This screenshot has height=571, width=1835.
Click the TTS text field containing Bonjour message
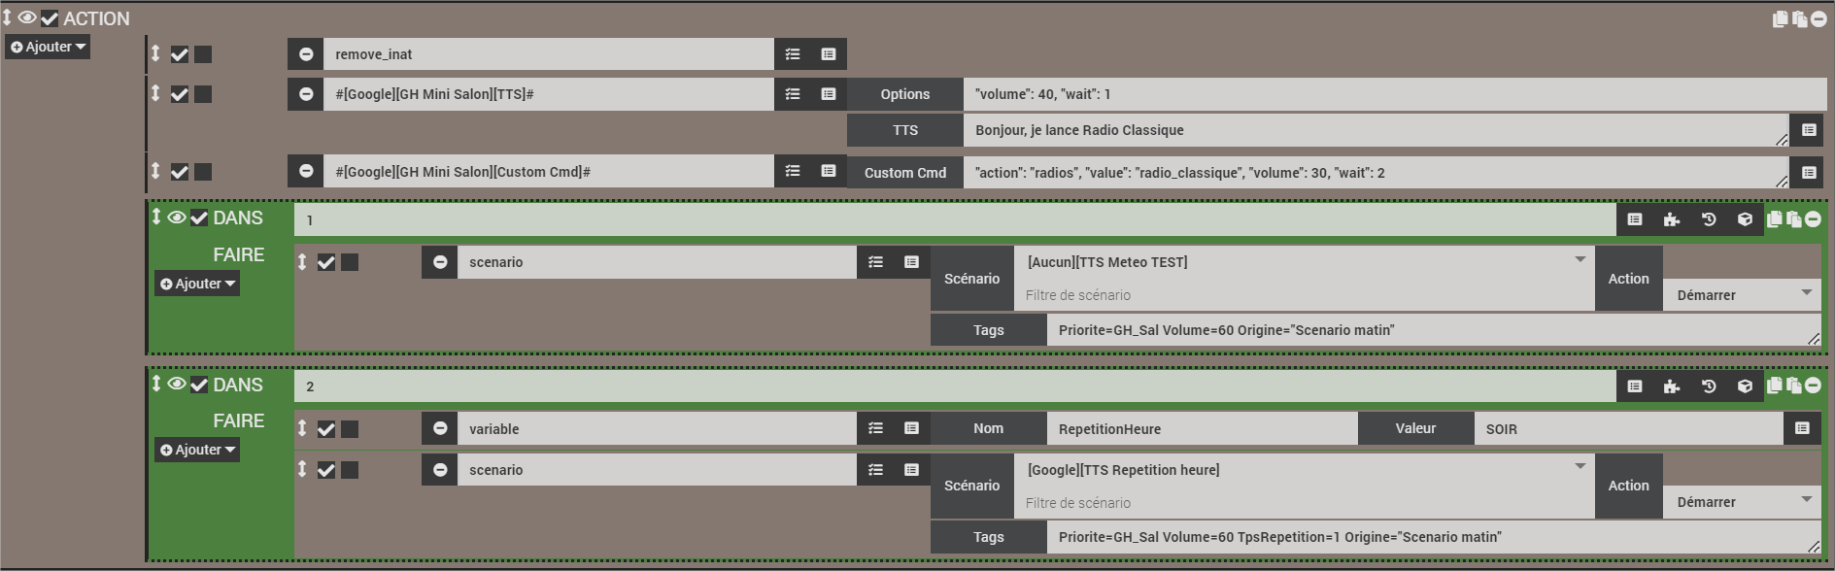click(x=1370, y=130)
